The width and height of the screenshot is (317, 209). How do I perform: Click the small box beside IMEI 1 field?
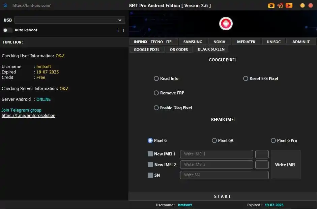pyautogui.click(x=262, y=154)
